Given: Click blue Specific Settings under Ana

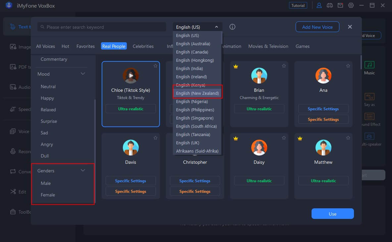Looking at the screenshot, I should click(323, 109).
